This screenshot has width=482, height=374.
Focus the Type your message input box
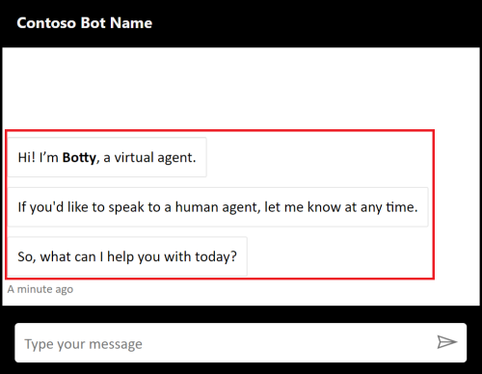coord(241,343)
